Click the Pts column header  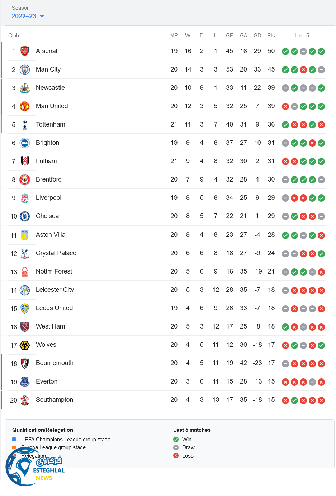tap(271, 36)
